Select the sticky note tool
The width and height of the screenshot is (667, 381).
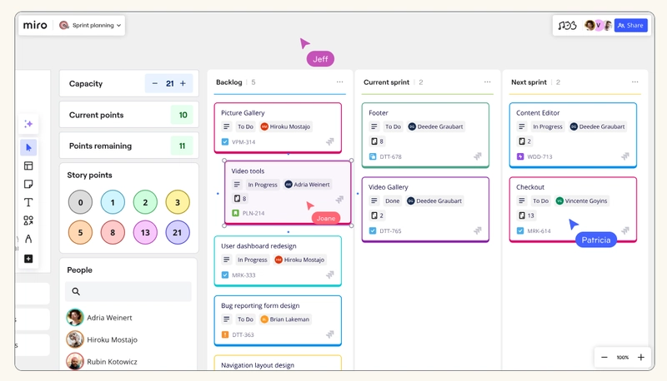[x=28, y=184]
